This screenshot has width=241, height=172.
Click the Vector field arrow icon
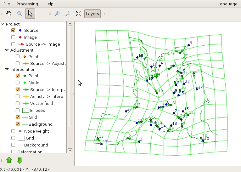[26, 103]
